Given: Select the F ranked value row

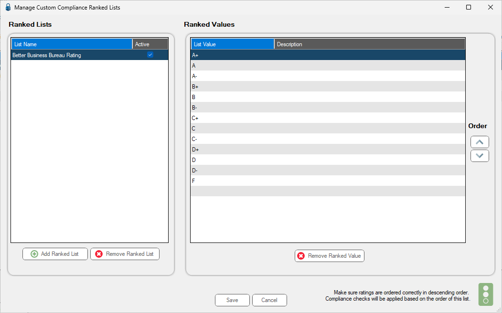Looking at the screenshot, I should coord(328,181).
